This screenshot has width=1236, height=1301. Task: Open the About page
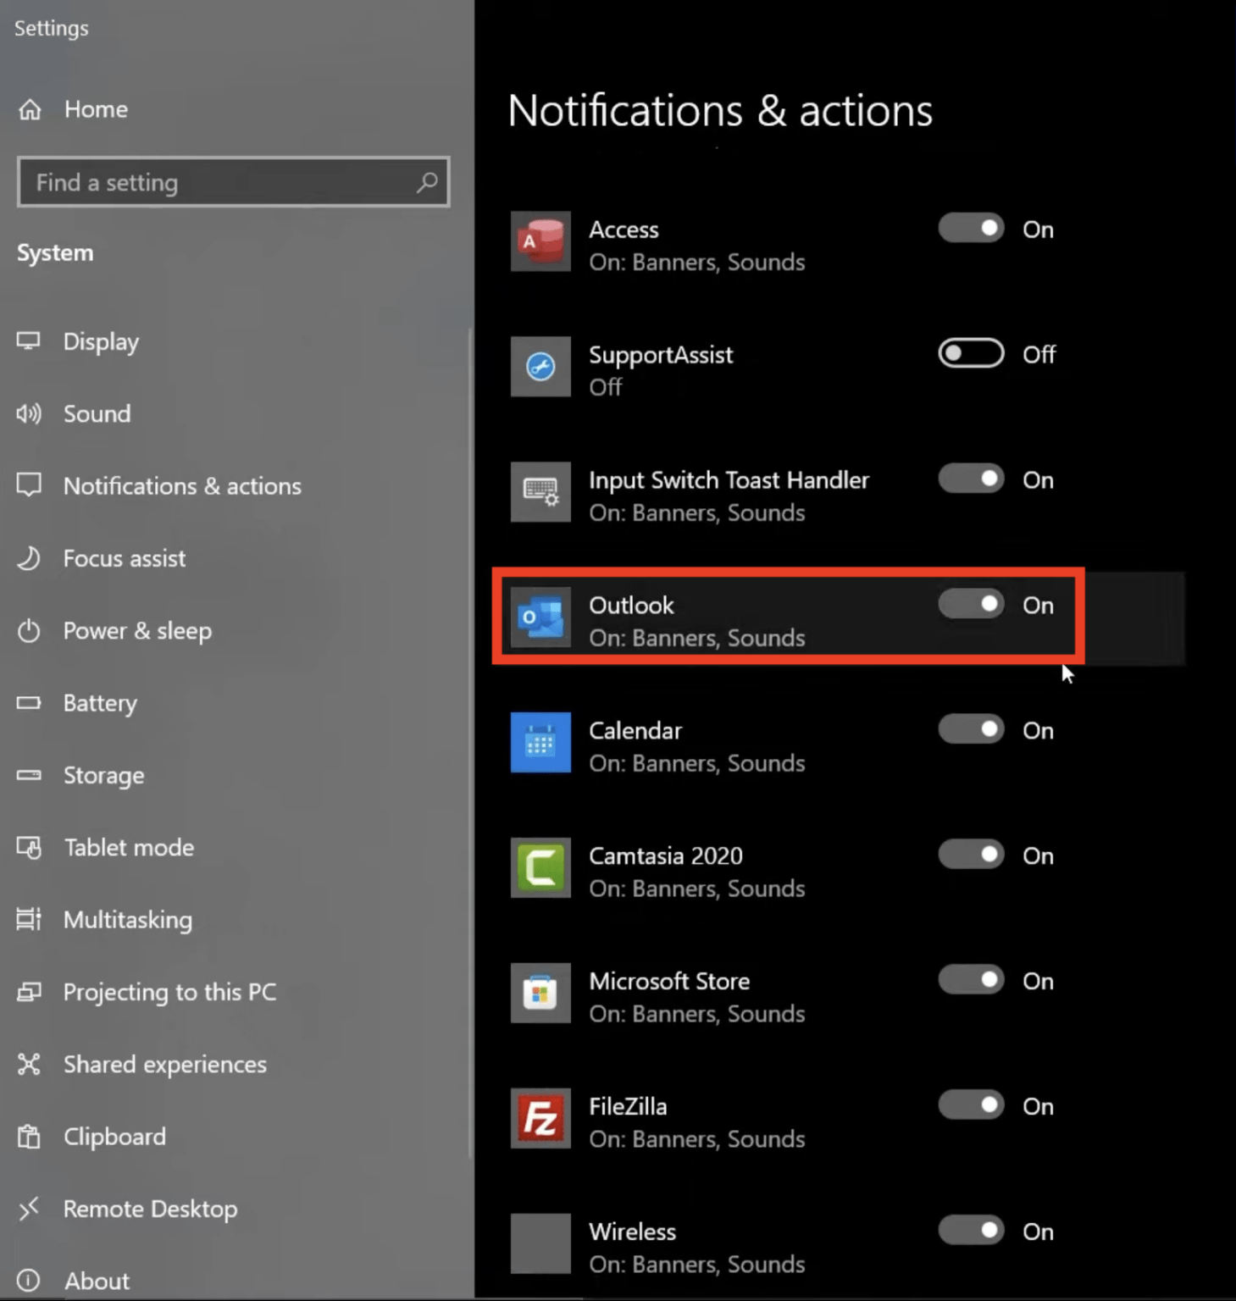pyautogui.click(x=96, y=1280)
